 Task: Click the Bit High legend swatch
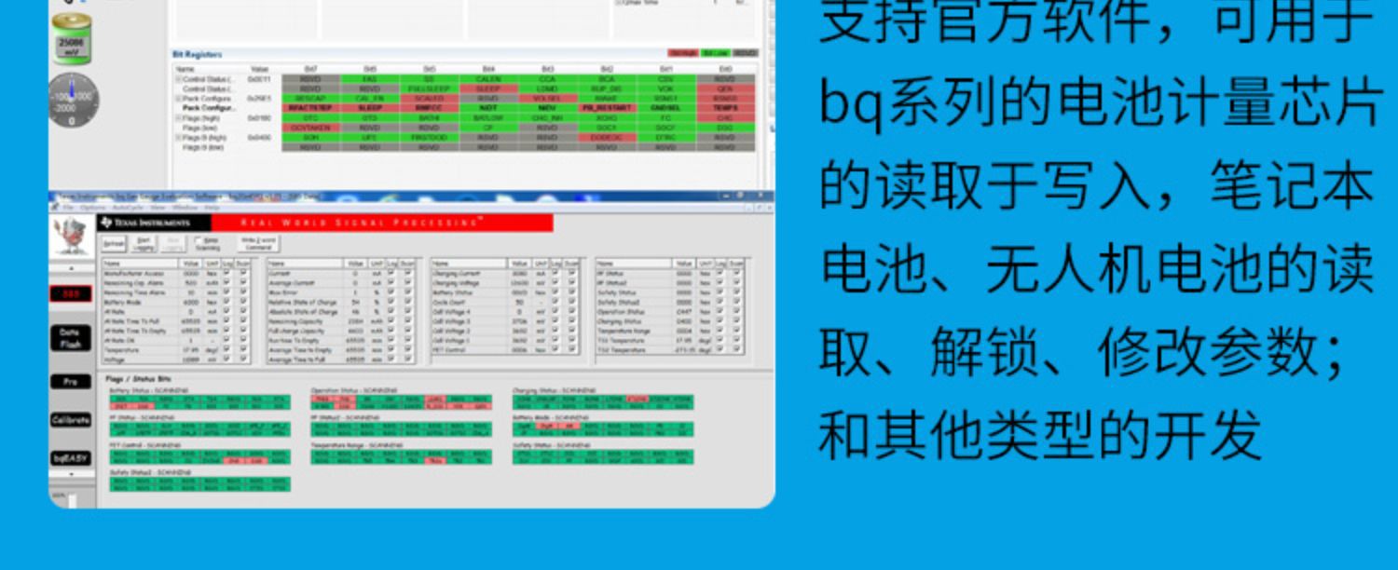682,53
